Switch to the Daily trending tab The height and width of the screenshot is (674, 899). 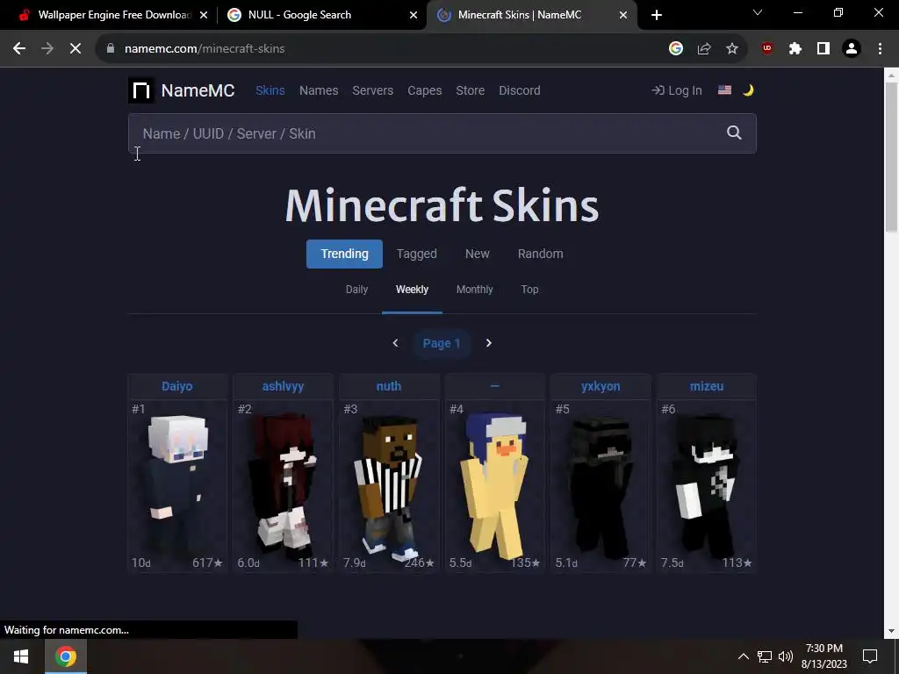point(356,290)
